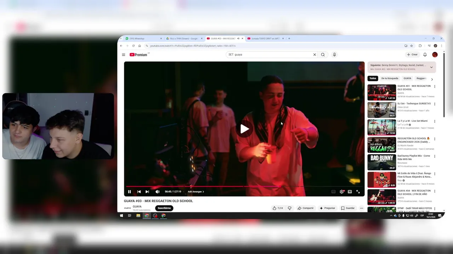Go to the previous video
The width and height of the screenshot is (453, 254).
coord(139,192)
